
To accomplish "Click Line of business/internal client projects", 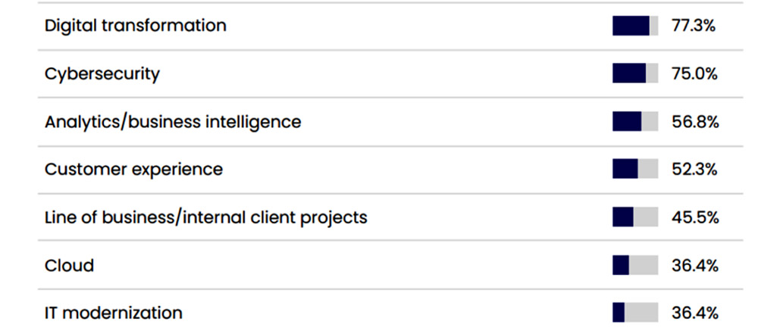I will pos(206,218).
